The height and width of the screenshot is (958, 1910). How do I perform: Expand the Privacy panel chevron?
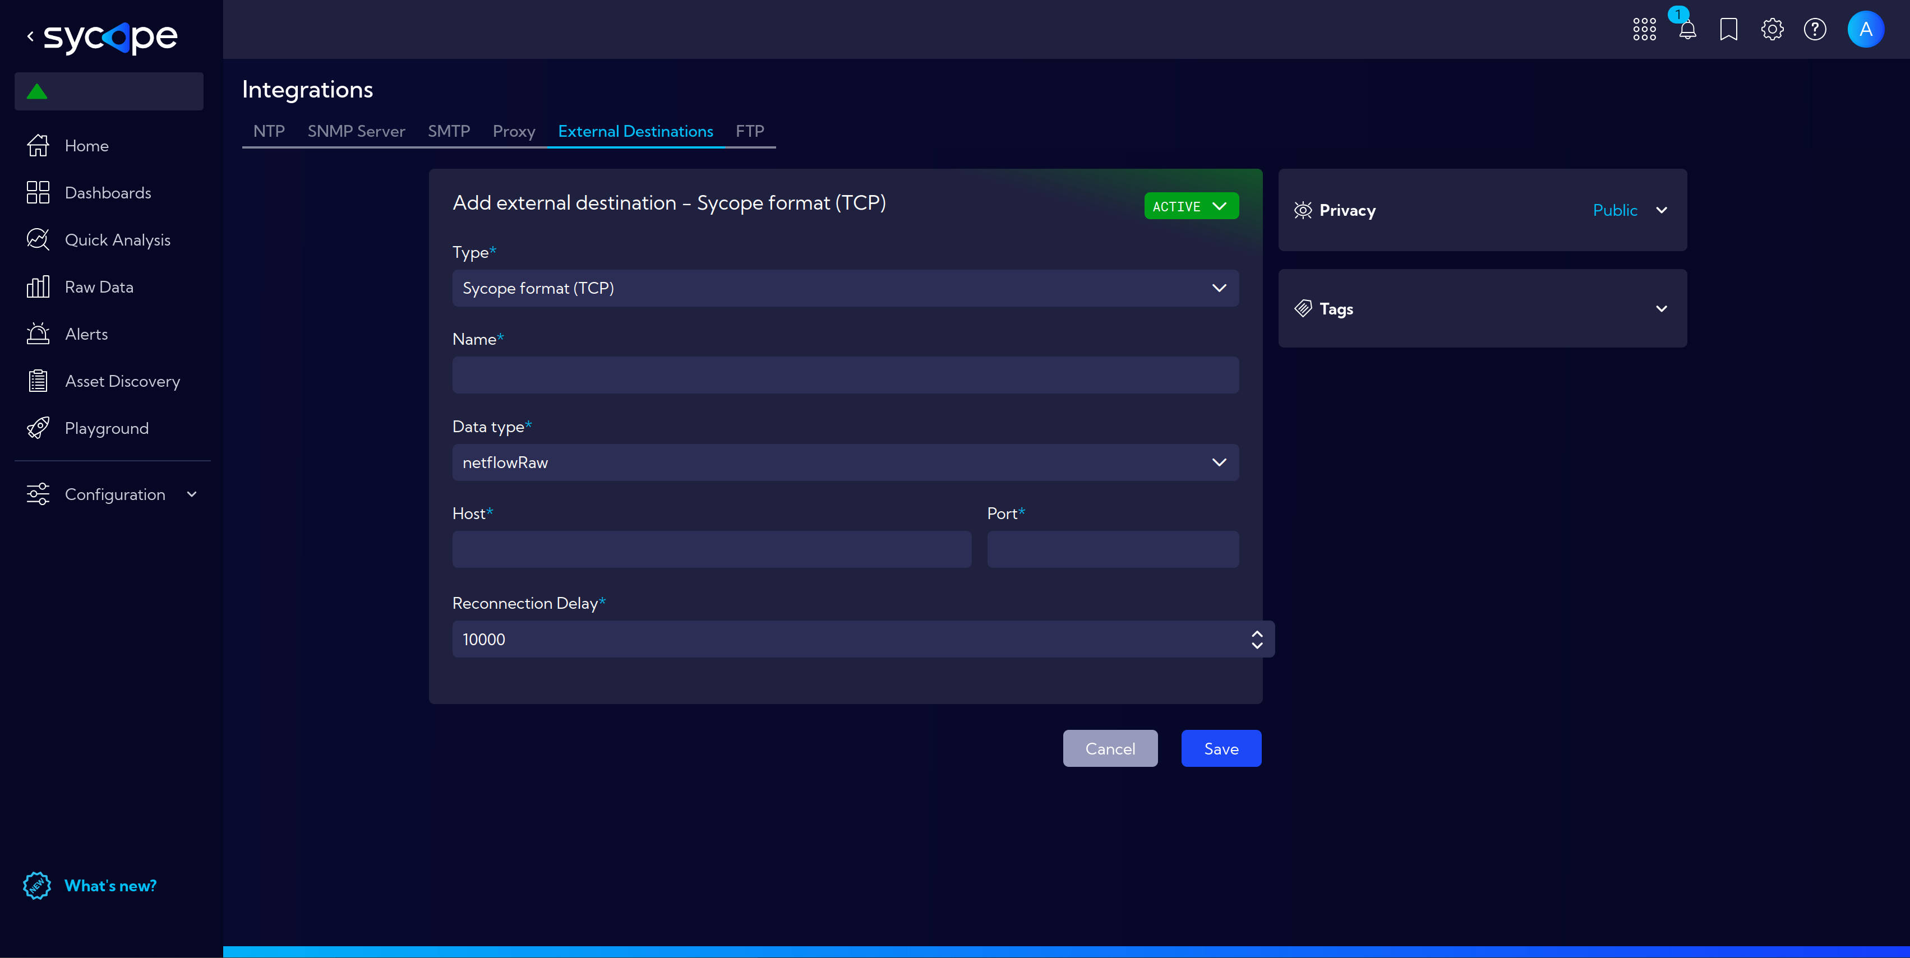pos(1662,210)
